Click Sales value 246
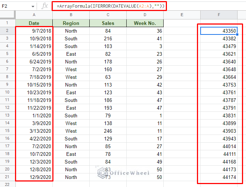Viewport: 246px width, 187px height. point(108,131)
